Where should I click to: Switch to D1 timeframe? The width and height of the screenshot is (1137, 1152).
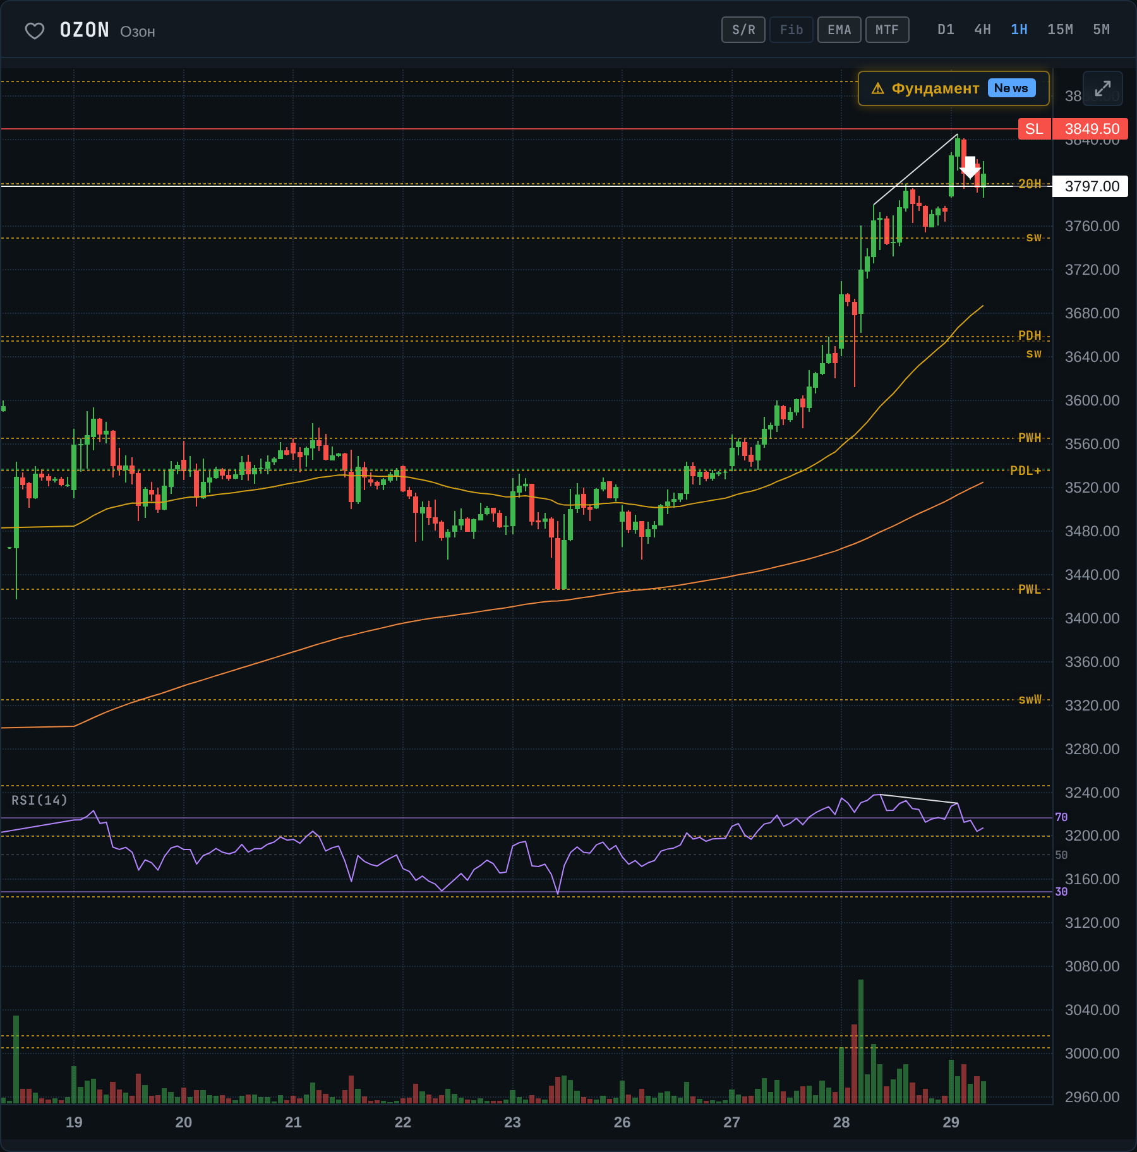[x=946, y=30]
